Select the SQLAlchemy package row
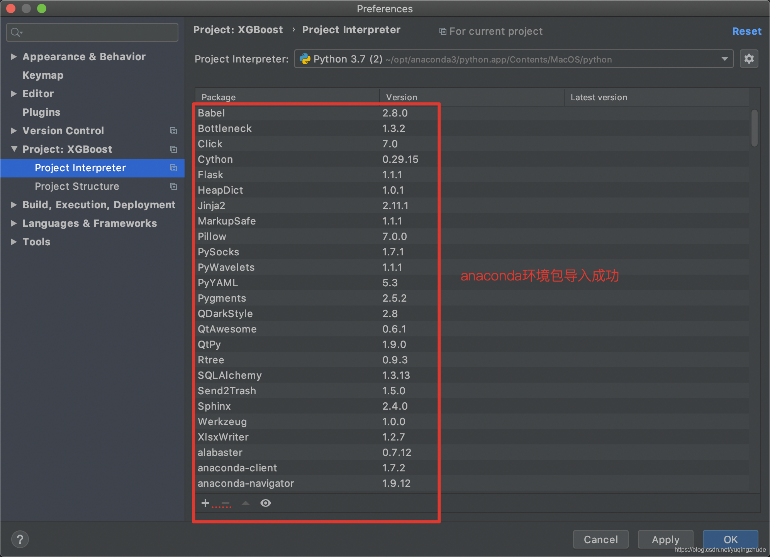 click(472, 375)
